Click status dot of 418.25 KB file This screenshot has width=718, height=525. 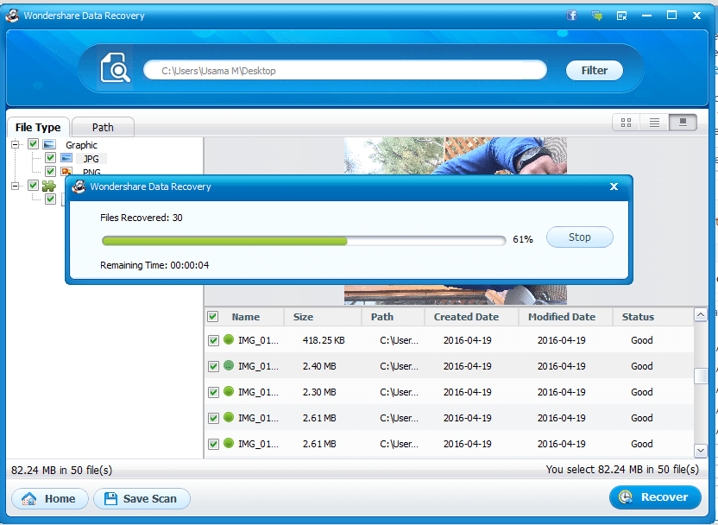point(229,339)
